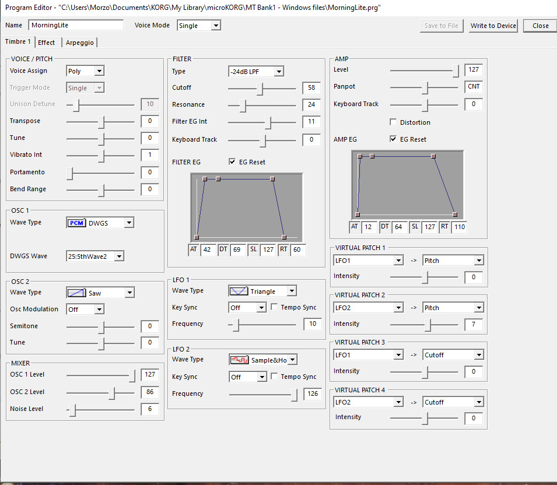The height and width of the screenshot is (485, 557).
Task: Enable LFO 1 Tempo Sync
Action: 274,307
